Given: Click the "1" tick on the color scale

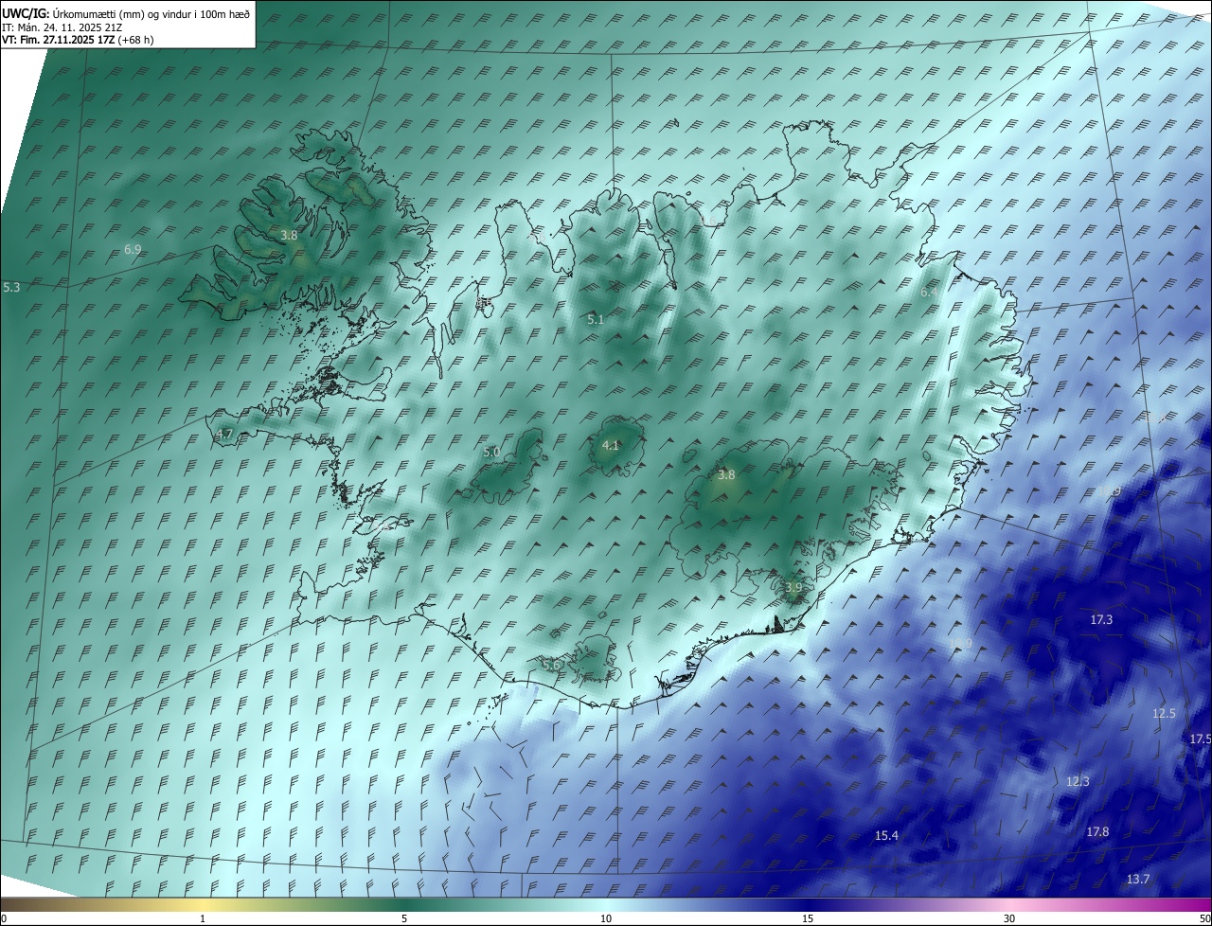Looking at the screenshot, I should pos(203,918).
